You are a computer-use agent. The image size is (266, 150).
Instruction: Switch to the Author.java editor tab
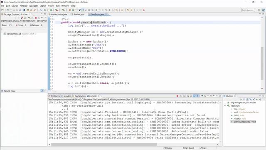79,15
